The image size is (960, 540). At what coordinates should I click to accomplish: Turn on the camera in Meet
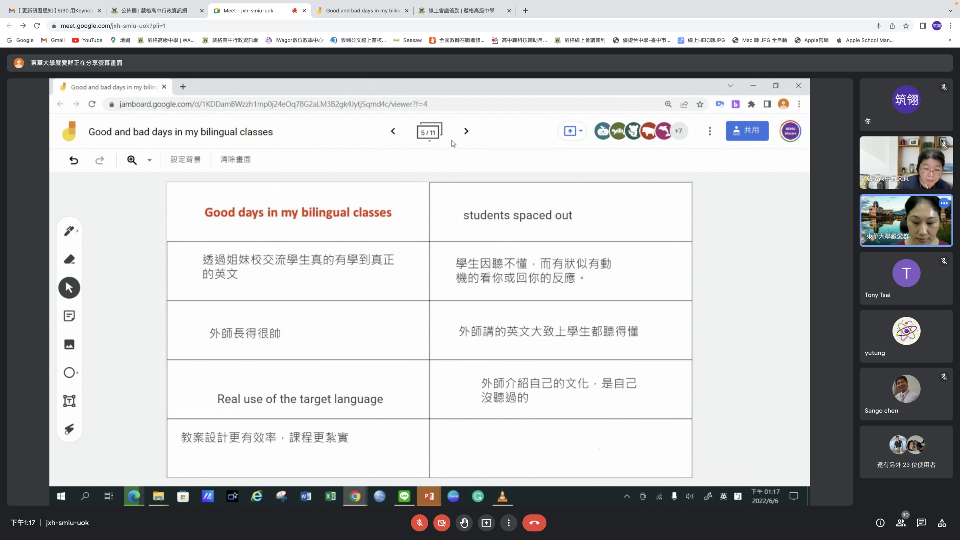point(442,523)
